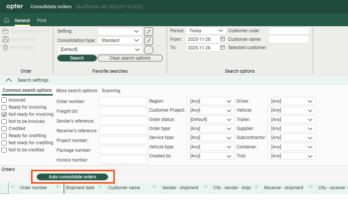Uncheck Not ready for invoicing
The image size is (348, 211).
pyautogui.click(x=4, y=114)
